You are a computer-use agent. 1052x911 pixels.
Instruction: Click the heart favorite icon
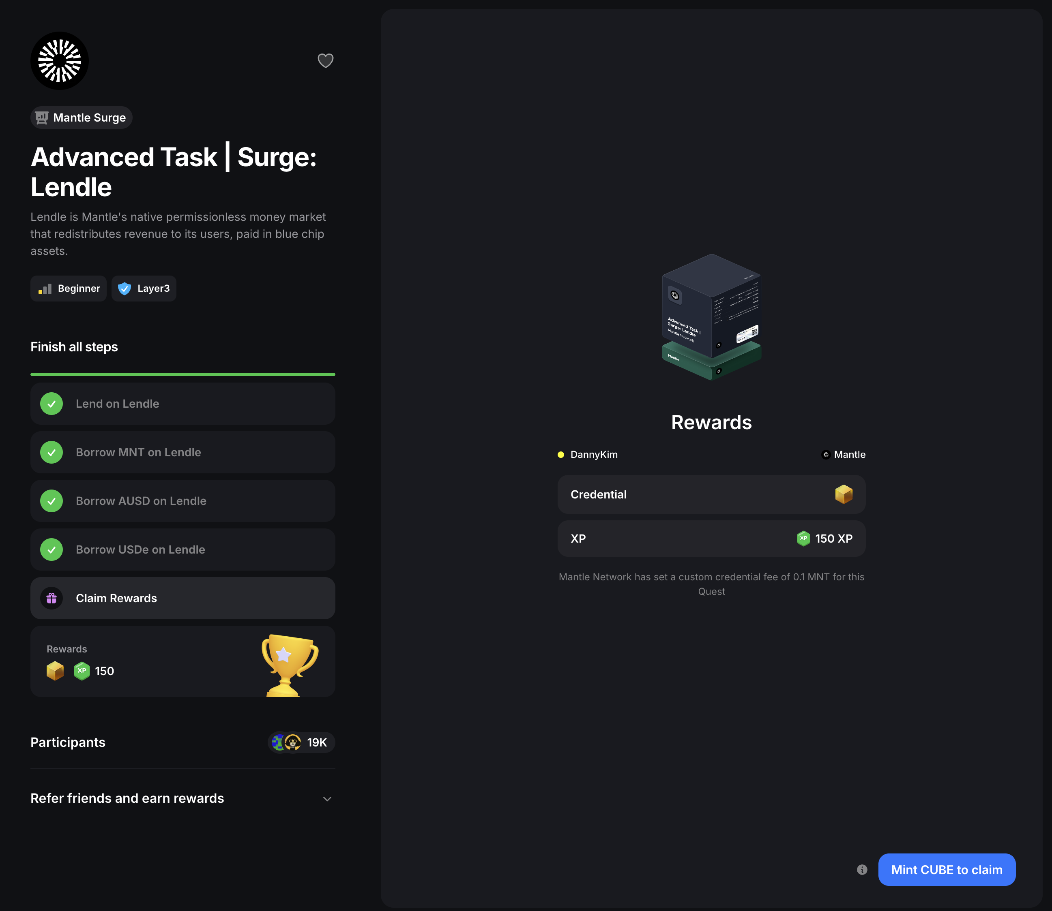click(x=326, y=60)
